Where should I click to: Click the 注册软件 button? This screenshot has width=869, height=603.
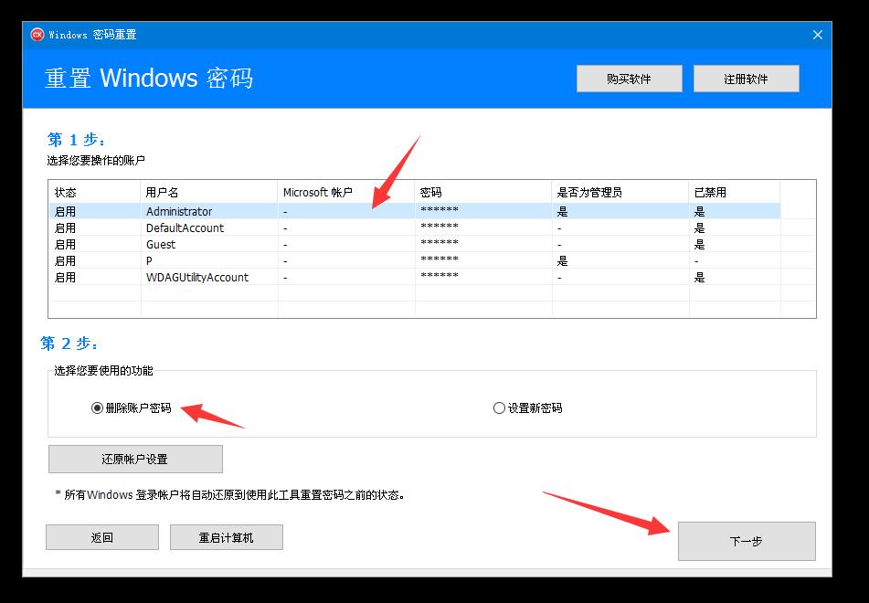(746, 79)
